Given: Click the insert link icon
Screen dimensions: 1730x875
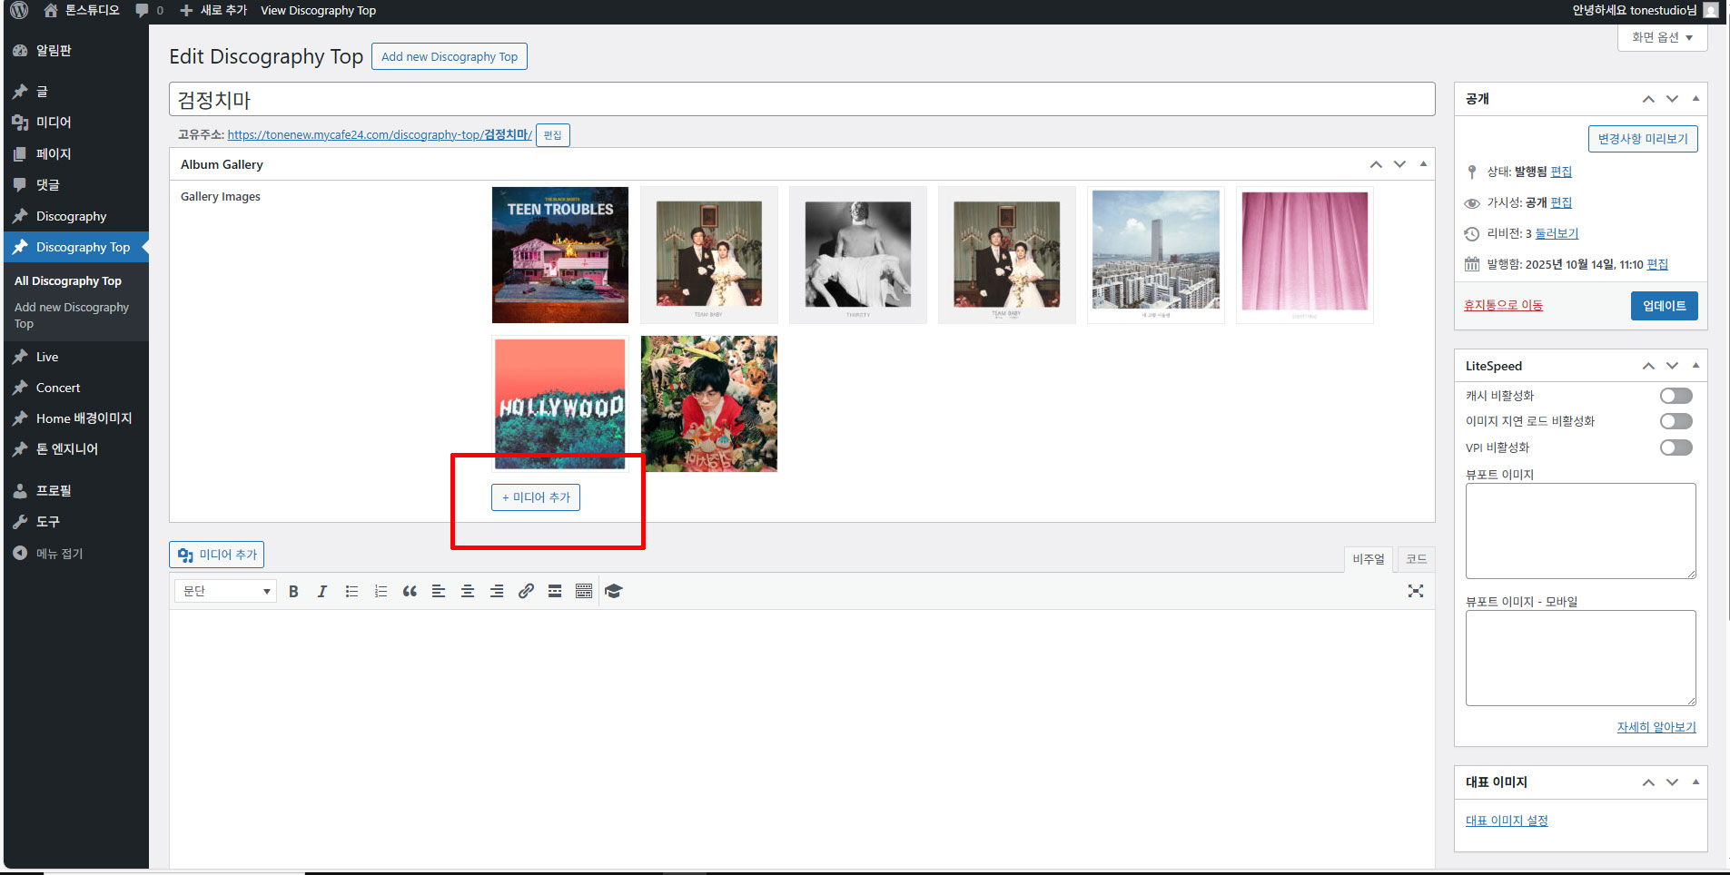Looking at the screenshot, I should click(x=526, y=591).
